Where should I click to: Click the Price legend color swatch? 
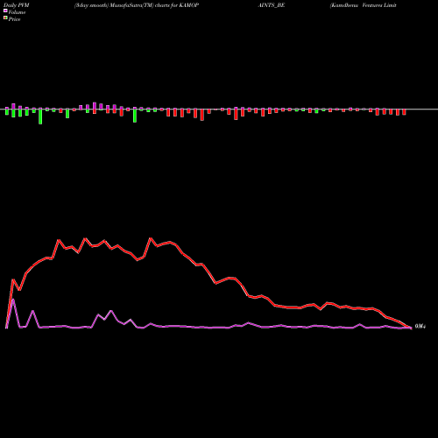pyautogui.click(x=5, y=18)
